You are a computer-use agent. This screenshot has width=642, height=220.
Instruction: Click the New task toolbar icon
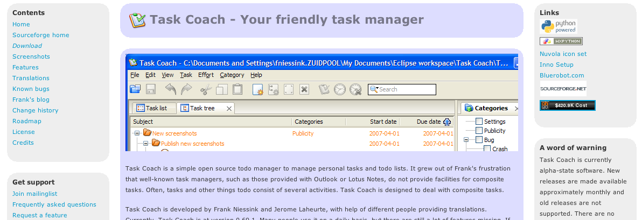point(257,89)
